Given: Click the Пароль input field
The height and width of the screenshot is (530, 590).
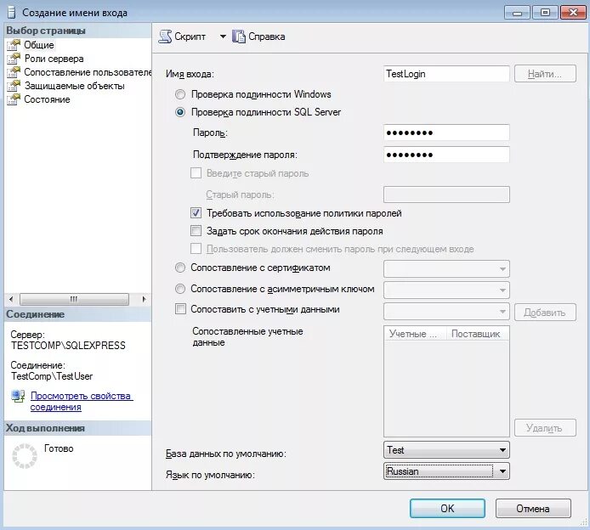Looking at the screenshot, I should pyautogui.click(x=446, y=132).
